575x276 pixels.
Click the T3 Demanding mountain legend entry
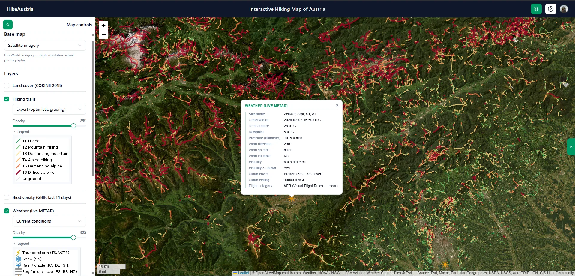(42, 153)
